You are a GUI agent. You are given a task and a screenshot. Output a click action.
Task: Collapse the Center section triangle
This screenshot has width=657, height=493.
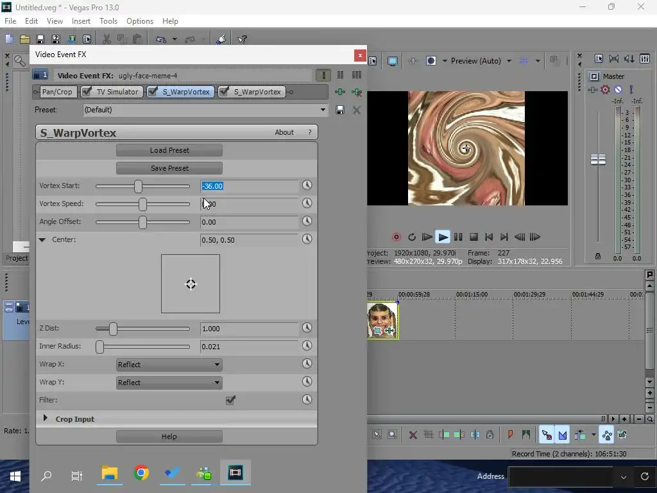click(x=42, y=240)
